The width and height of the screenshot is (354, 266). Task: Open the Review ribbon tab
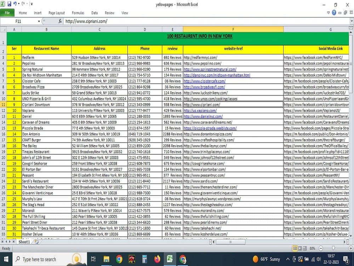click(x=109, y=13)
